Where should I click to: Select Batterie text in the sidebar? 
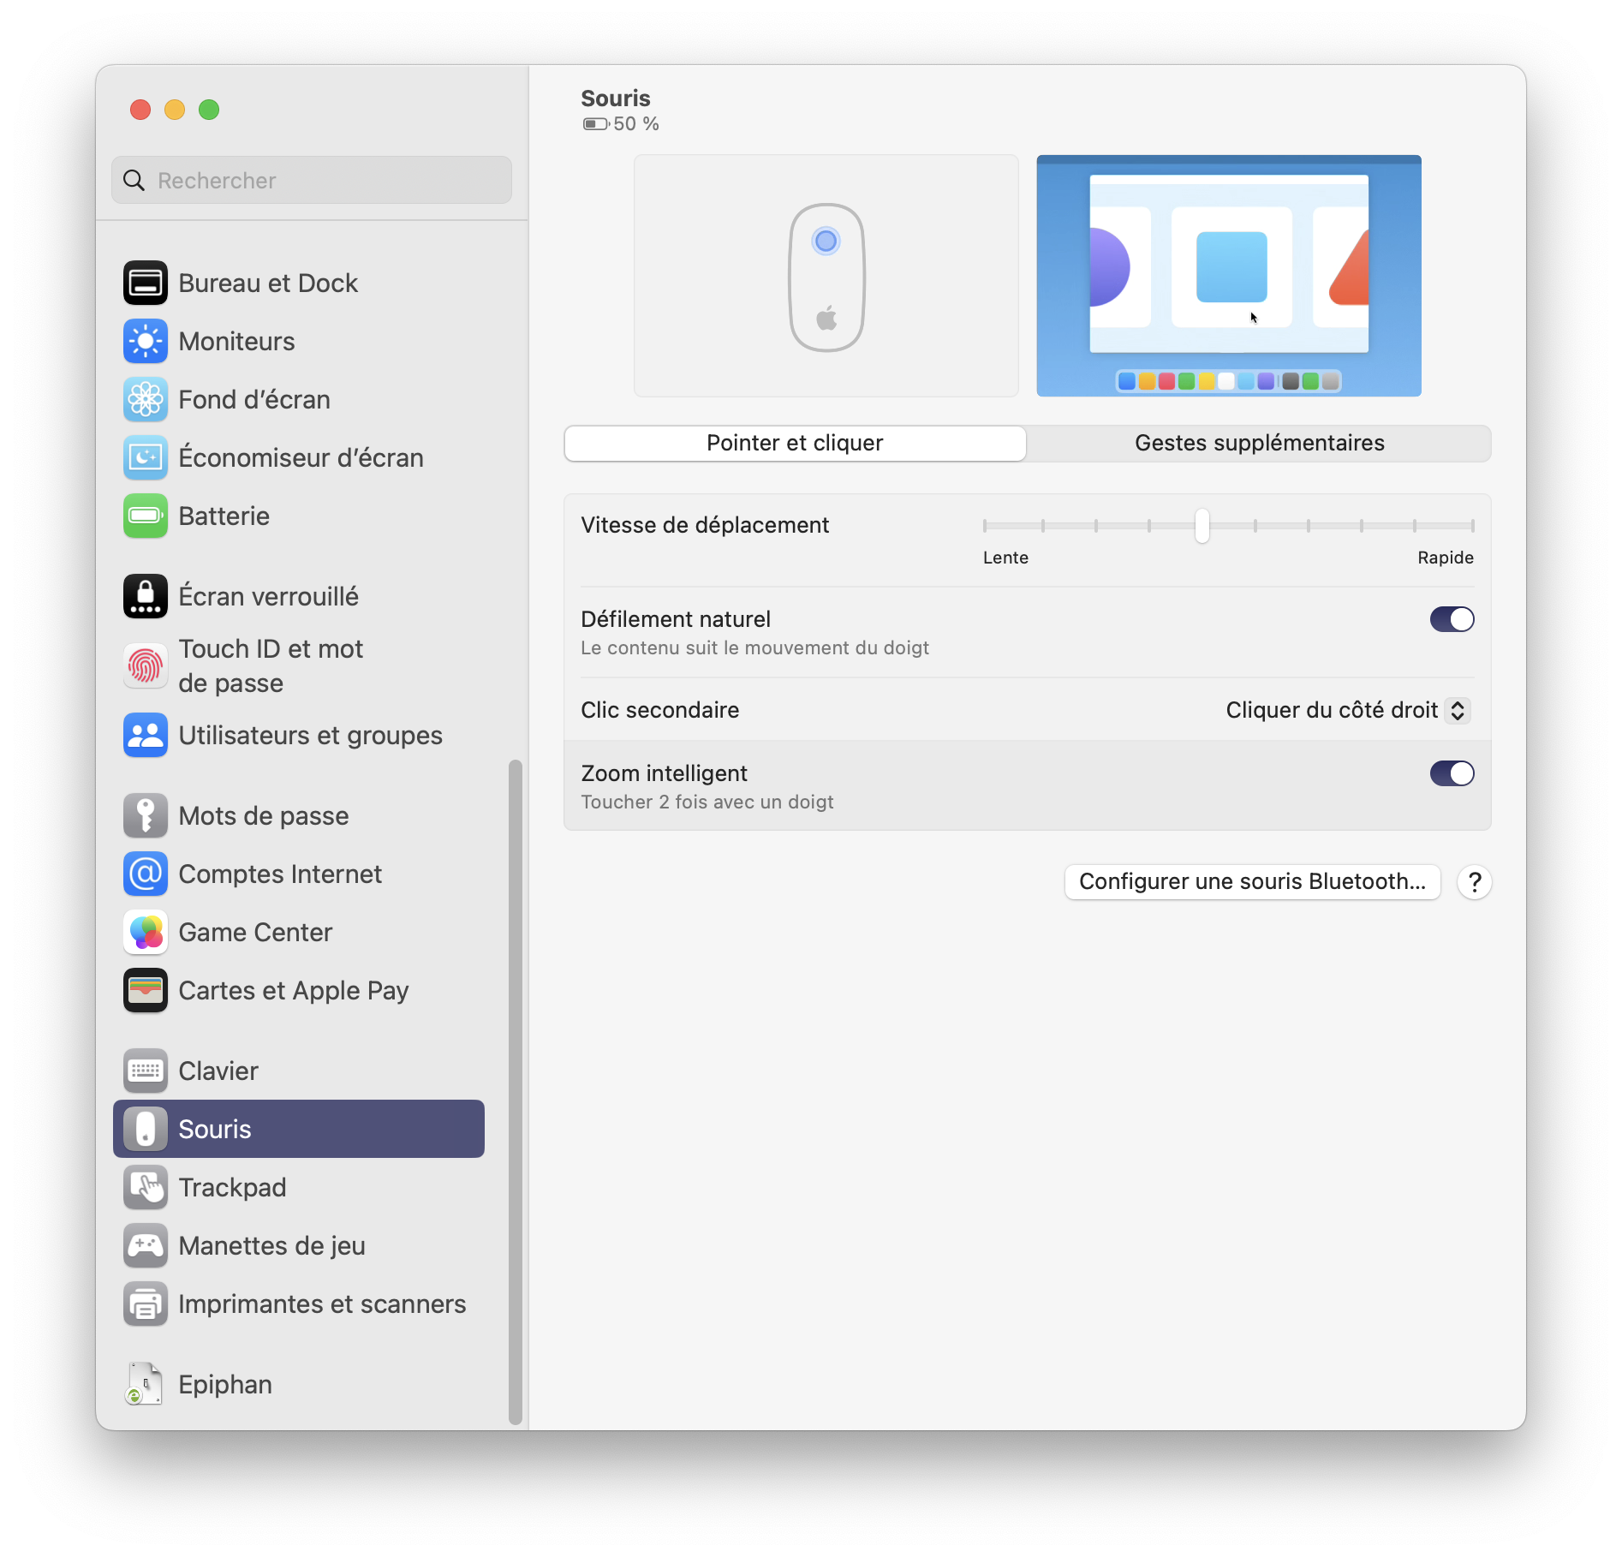(224, 516)
